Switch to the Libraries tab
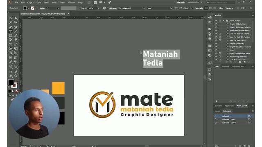This screenshot has height=147, width=262. (226, 66)
